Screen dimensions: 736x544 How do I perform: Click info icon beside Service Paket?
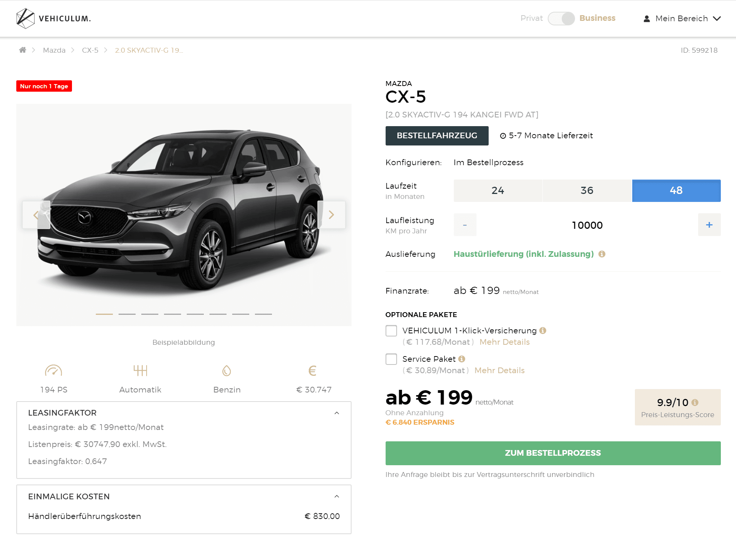click(x=461, y=359)
